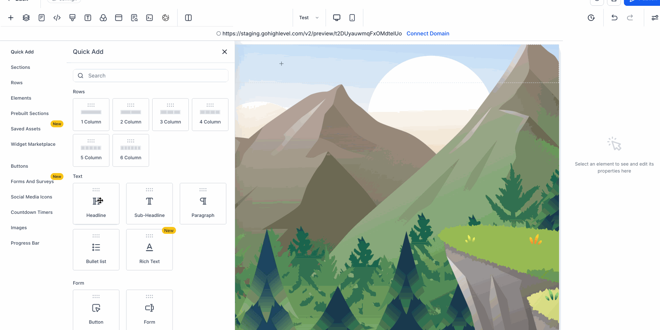Expand the Test page dropdown
Screen dimensions: 660x330
tap(309, 18)
